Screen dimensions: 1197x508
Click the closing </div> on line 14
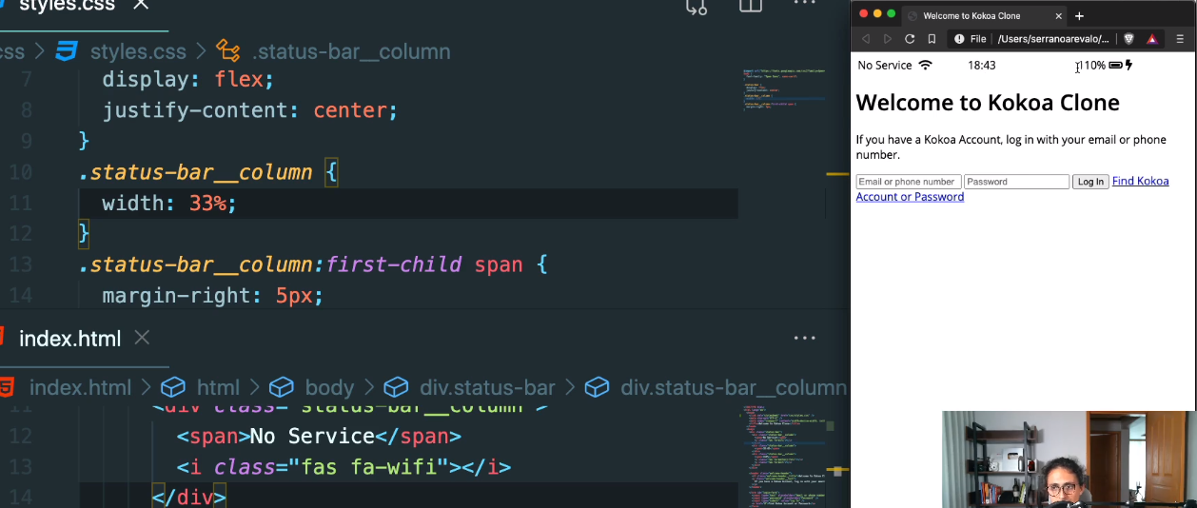(x=189, y=497)
